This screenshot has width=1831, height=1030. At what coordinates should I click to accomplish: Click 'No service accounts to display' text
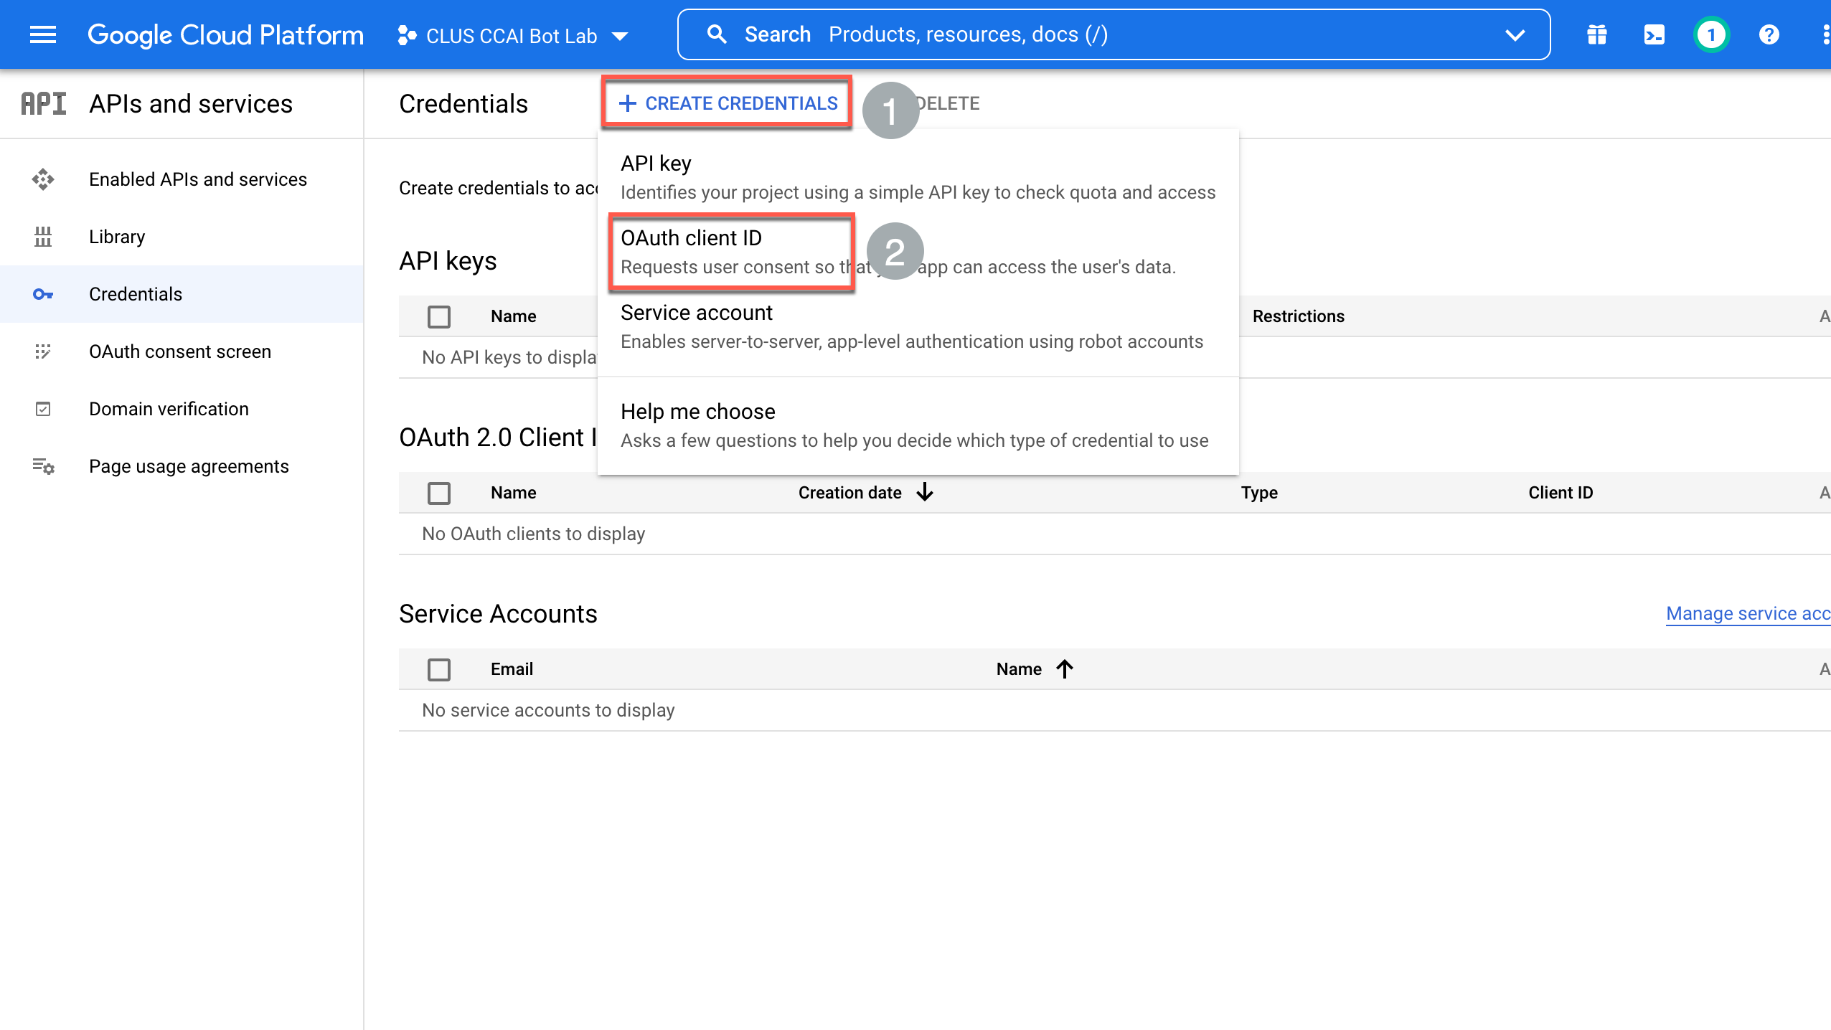tap(548, 710)
